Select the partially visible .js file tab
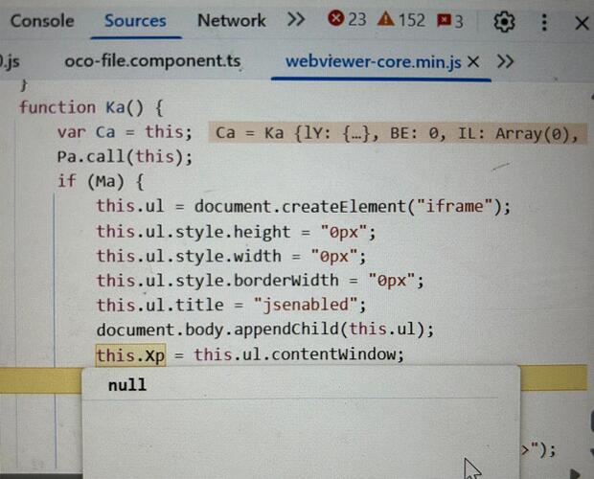Image resolution: width=594 pixels, height=479 pixels. pyautogui.click(x=10, y=61)
